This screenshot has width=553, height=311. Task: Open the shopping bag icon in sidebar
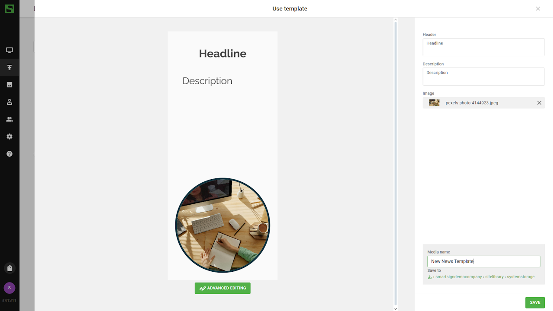pos(10,268)
